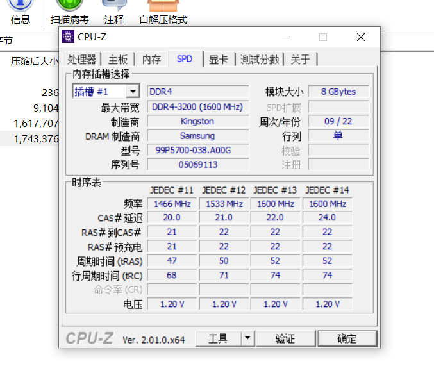This screenshot has width=434, height=373.
Task: Click the DDR4-3200 (1600 MHz) bandwidth field
Action: [x=198, y=107]
